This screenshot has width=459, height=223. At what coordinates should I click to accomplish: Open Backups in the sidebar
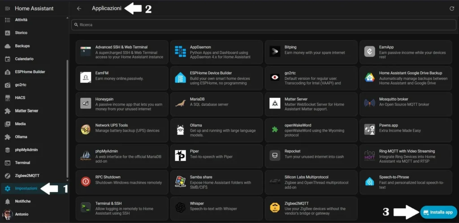[x=34, y=46]
